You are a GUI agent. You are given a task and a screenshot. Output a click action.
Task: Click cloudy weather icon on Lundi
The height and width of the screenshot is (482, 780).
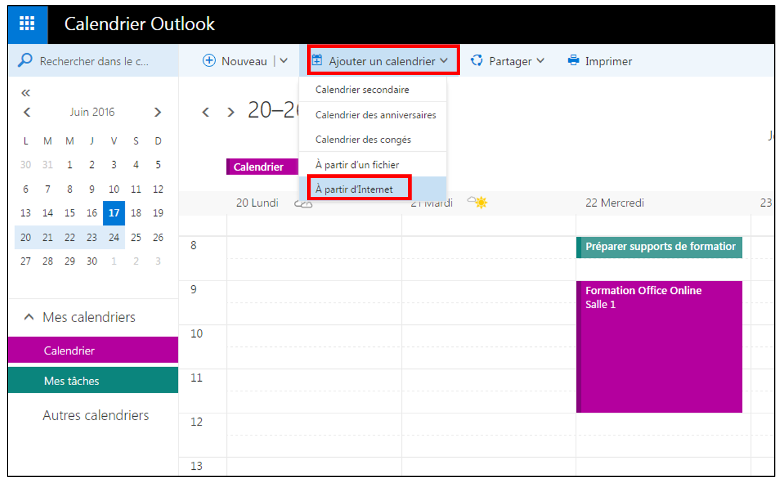click(303, 203)
